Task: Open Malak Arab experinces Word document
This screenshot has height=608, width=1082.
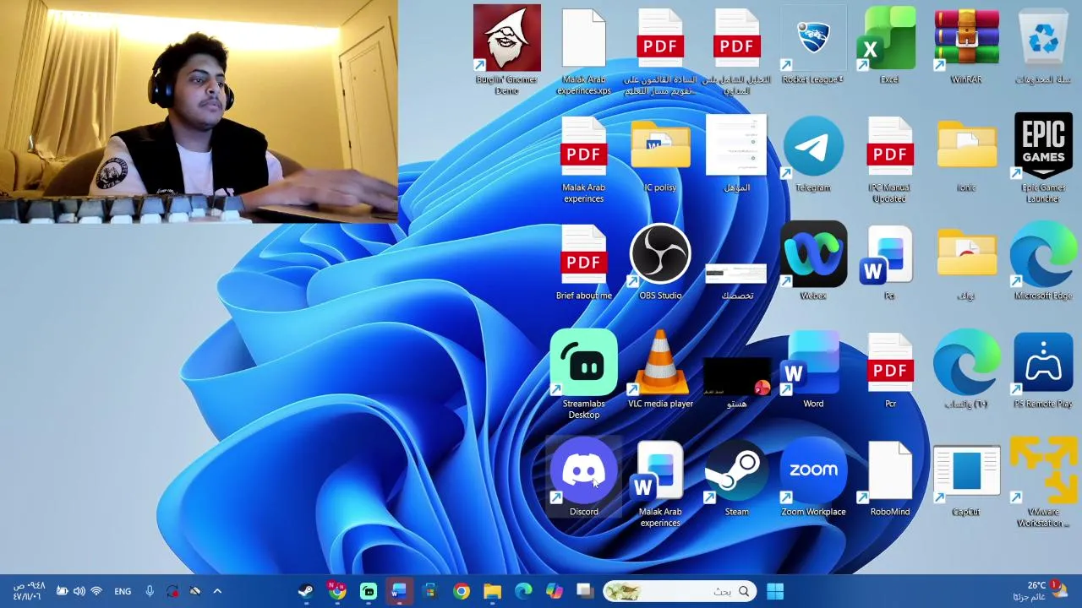Action: point(660,483)
